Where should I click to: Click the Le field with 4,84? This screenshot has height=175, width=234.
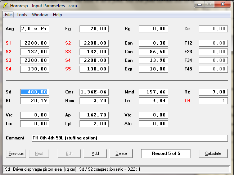click(153, 101)
